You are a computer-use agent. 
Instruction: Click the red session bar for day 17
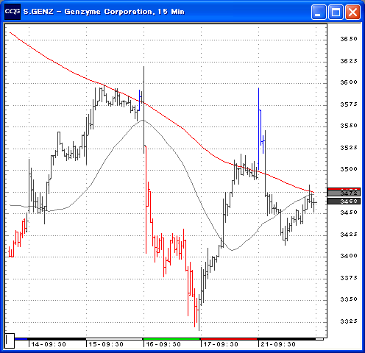(x=229, y=339)
